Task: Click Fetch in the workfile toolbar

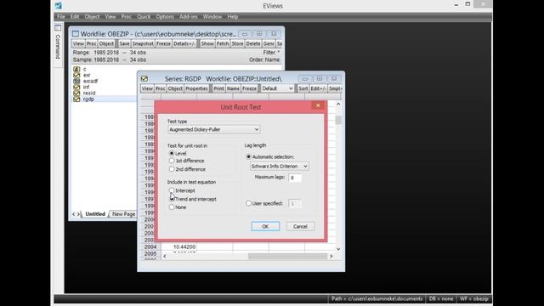Action: (223, 43)
